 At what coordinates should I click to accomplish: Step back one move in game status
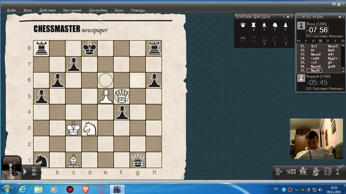(x=306, y=41)
